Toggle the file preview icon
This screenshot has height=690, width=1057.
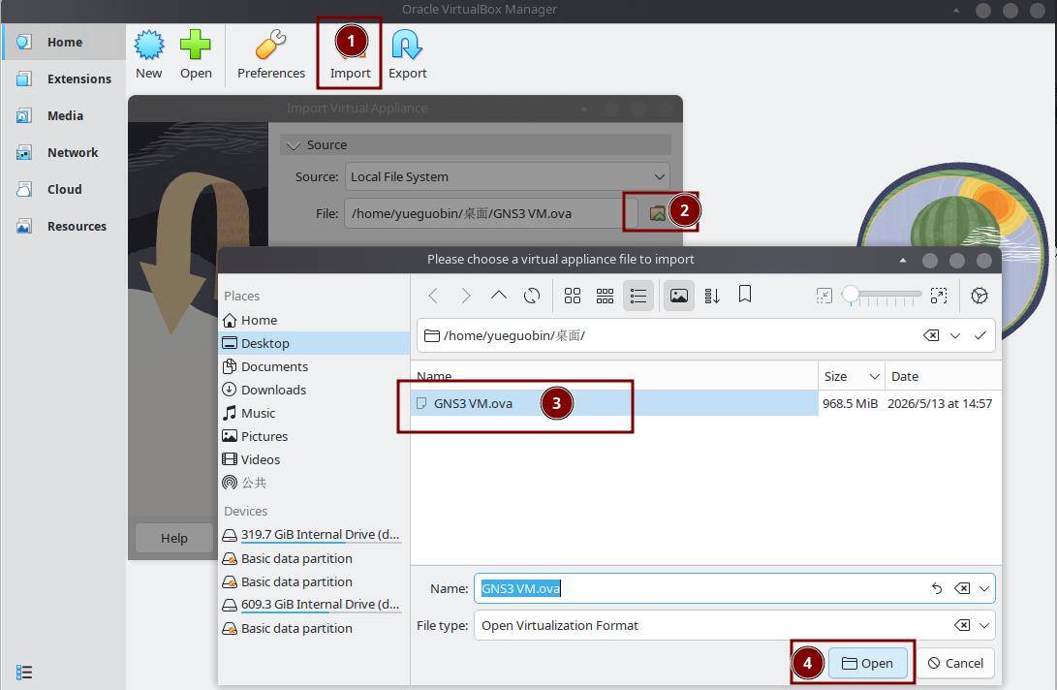tap(679, 296)
